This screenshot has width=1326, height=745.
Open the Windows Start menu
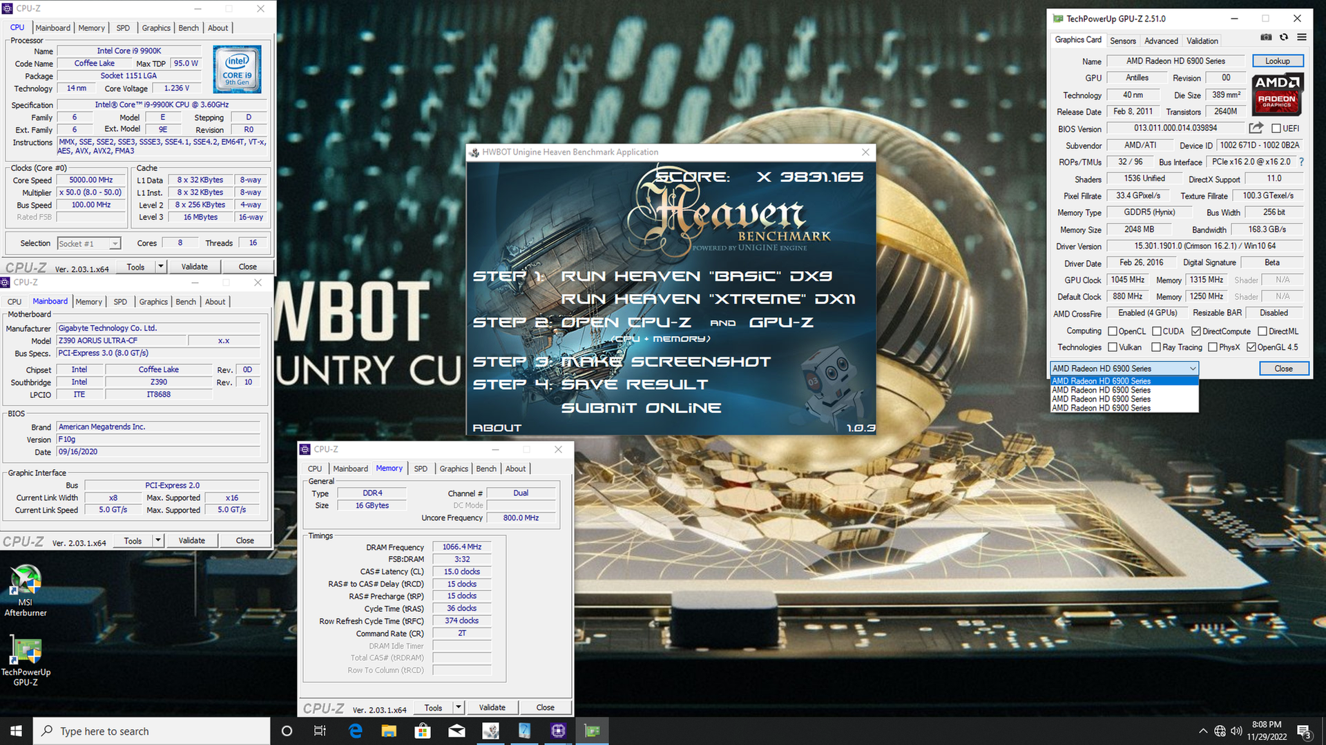pyautogui.click(x=16, y=731)
